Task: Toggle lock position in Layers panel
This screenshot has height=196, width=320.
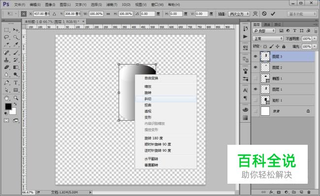Action: click(x=277, y=47)
